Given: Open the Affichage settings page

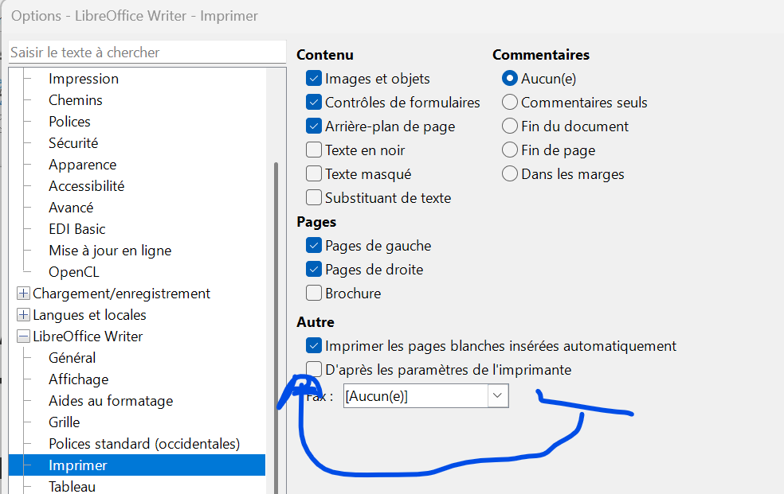Looking at the screenshot, I should tap(78, 379).
